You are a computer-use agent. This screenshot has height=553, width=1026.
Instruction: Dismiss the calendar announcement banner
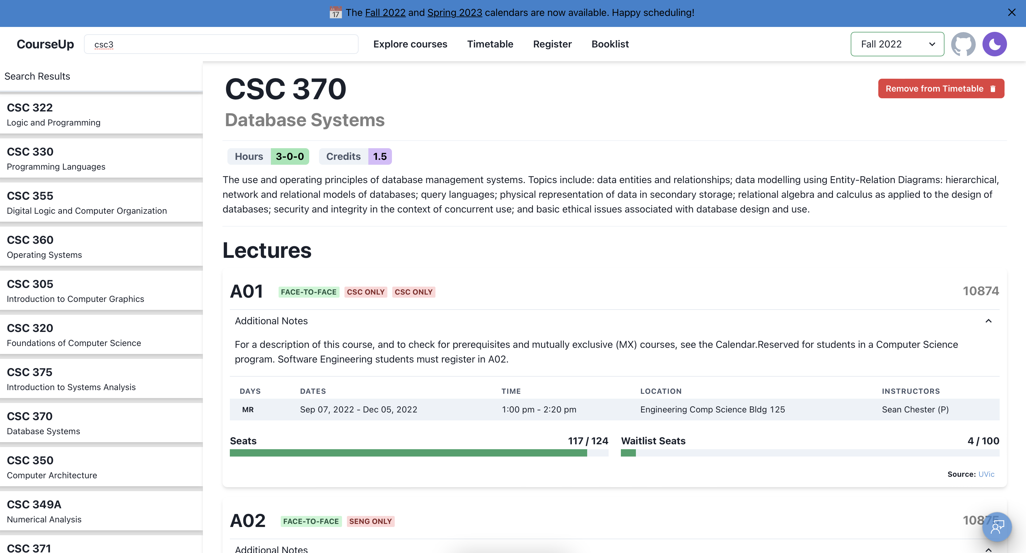1012,13
